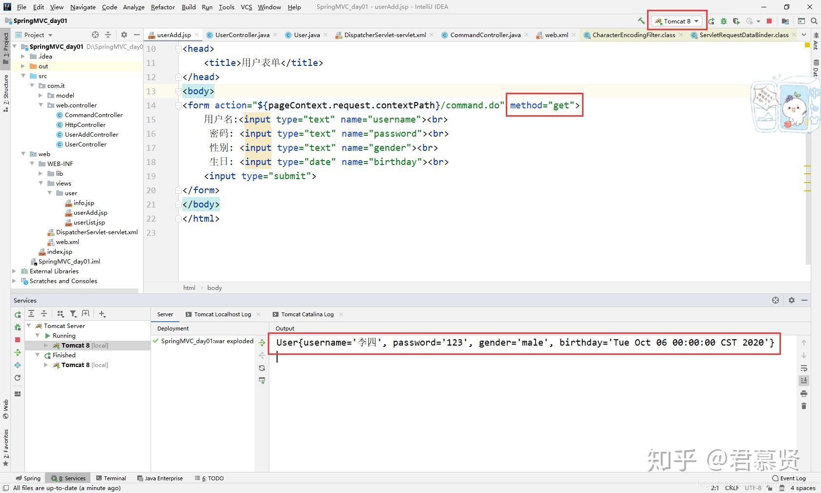
Task: Open Project panel settings gear
Action: [124, 35]
